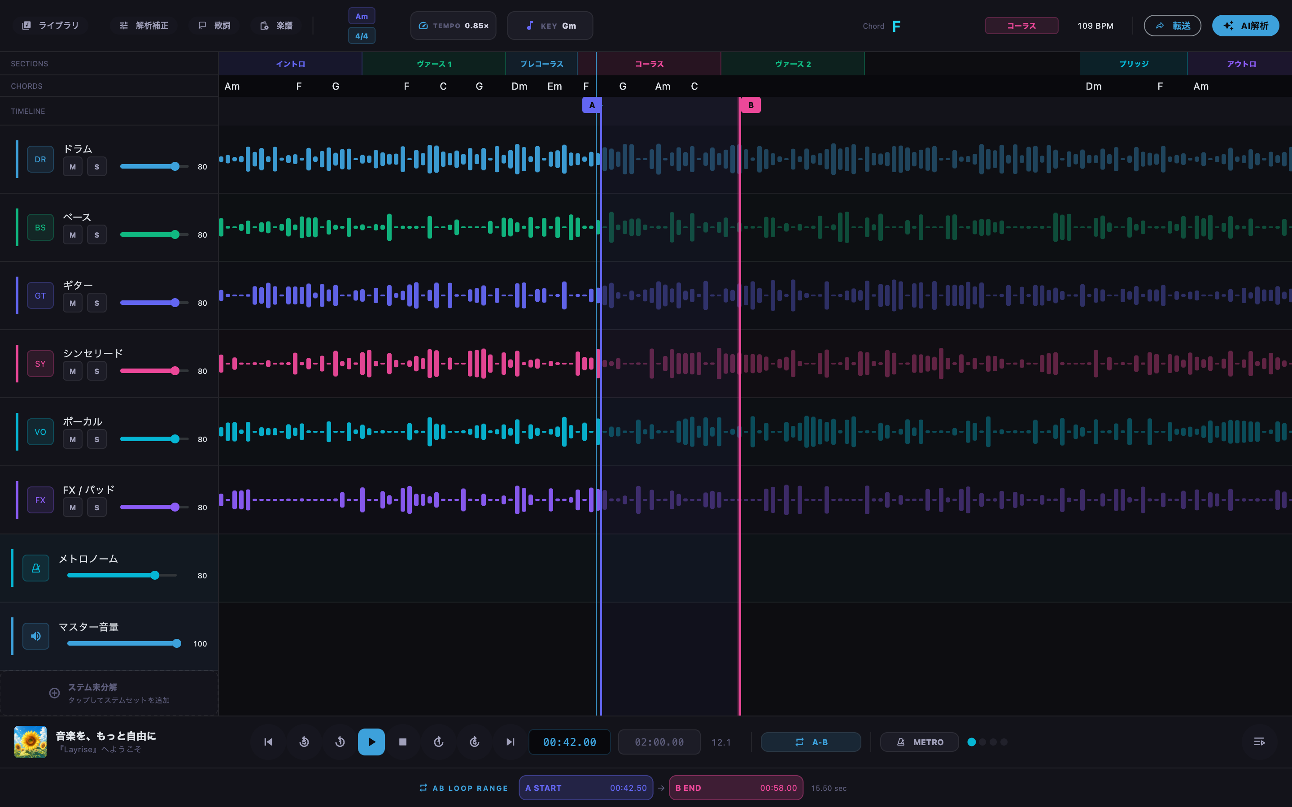Skip to the previous track icon

[269, 742]
